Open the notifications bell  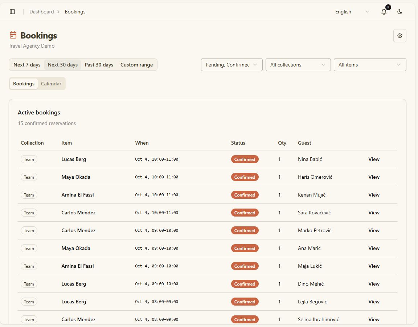click(x=384, y=12)
